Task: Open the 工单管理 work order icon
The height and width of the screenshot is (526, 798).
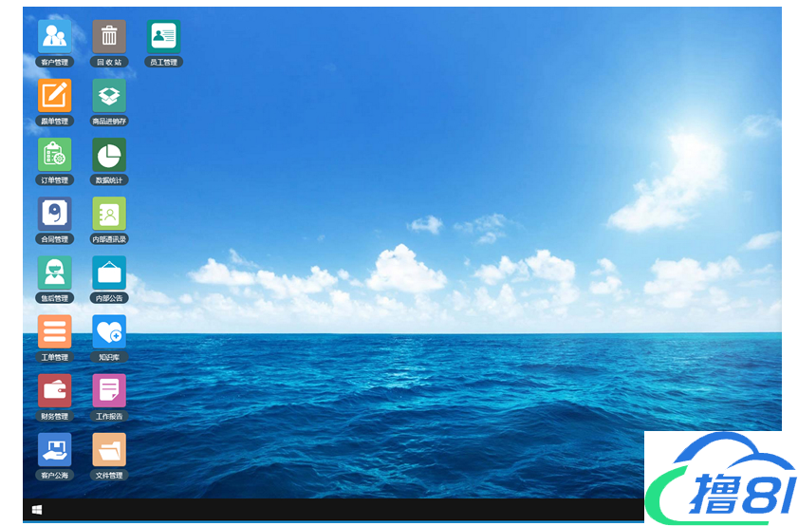Action: (x=54, y=331)
